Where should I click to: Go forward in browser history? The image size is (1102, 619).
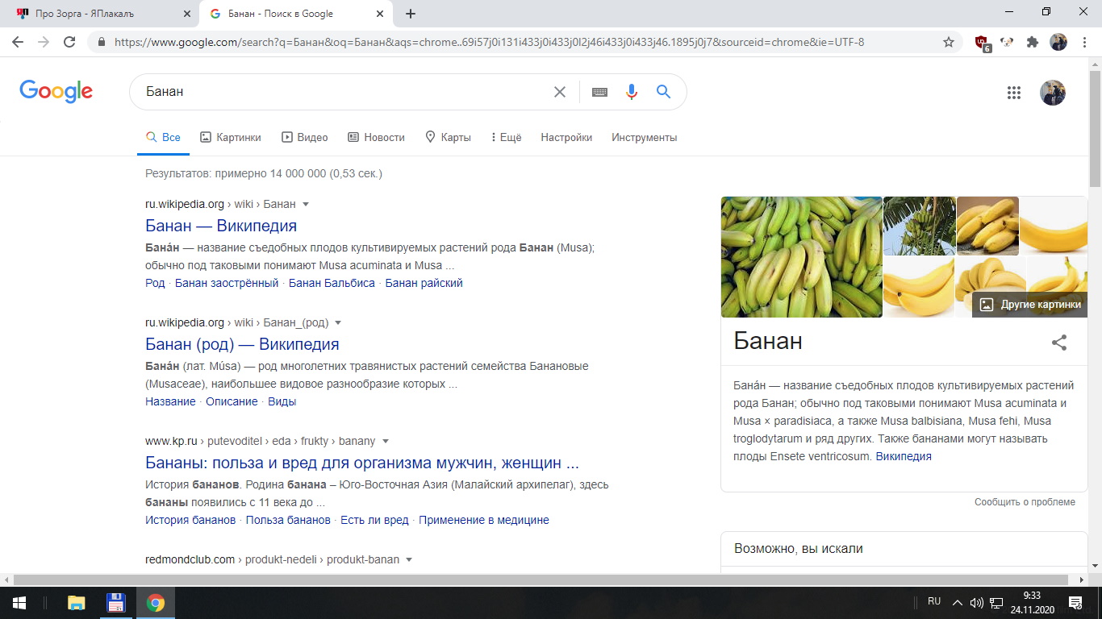pyautogui.click(x=44, y=42)
